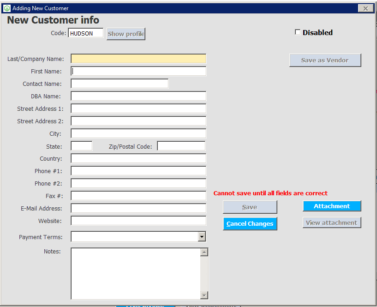This screenshot has width=377, height=307.
Task: Click the 'Payment Terms:' label
Action: [41, 237]
